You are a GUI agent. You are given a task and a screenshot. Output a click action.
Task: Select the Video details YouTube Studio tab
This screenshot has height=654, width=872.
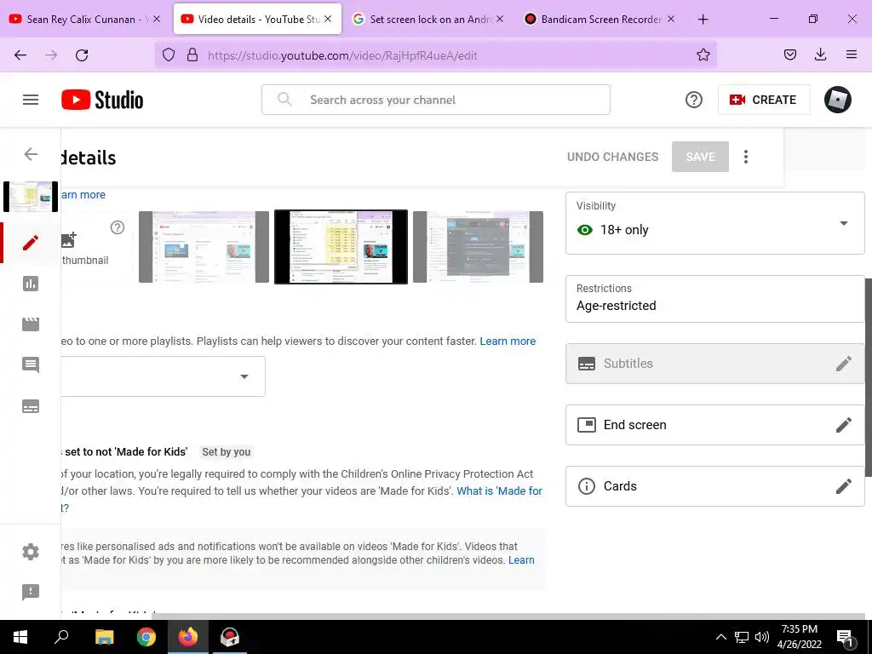pos(257,19)
